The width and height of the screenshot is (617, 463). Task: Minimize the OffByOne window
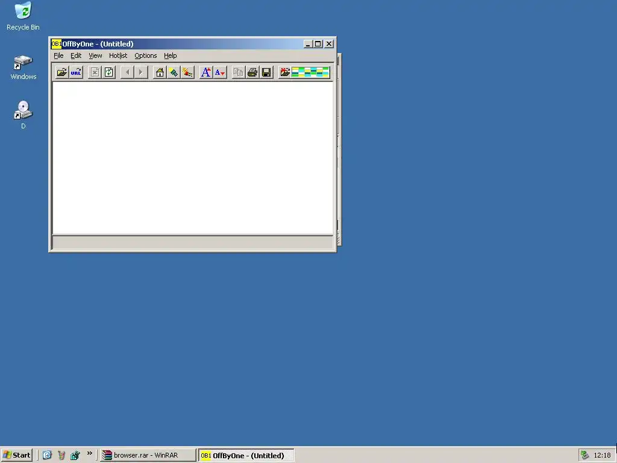pos(308,44)
